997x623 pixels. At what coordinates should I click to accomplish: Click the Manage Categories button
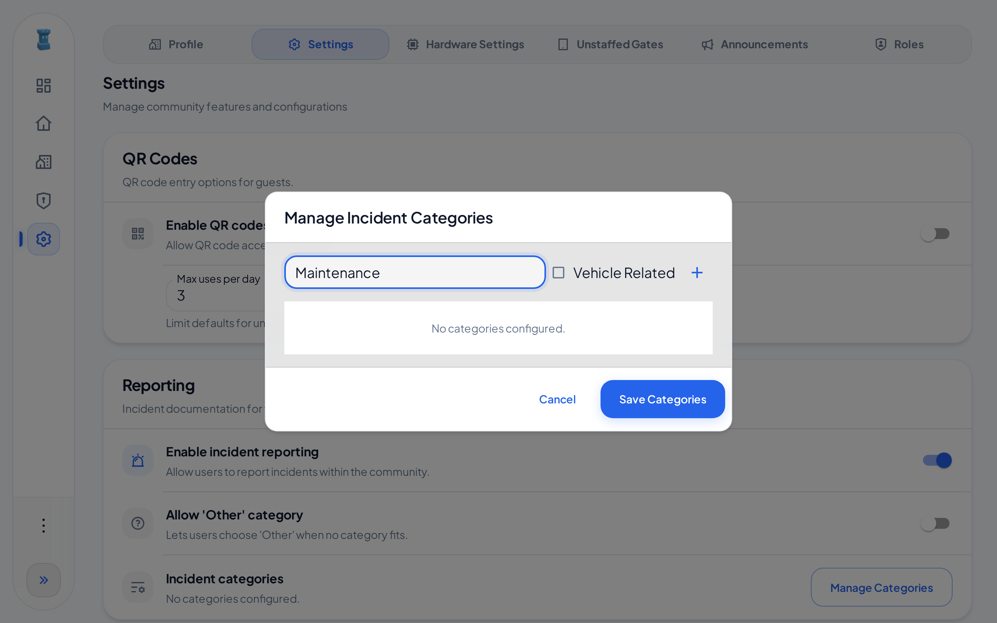[881, 588]
